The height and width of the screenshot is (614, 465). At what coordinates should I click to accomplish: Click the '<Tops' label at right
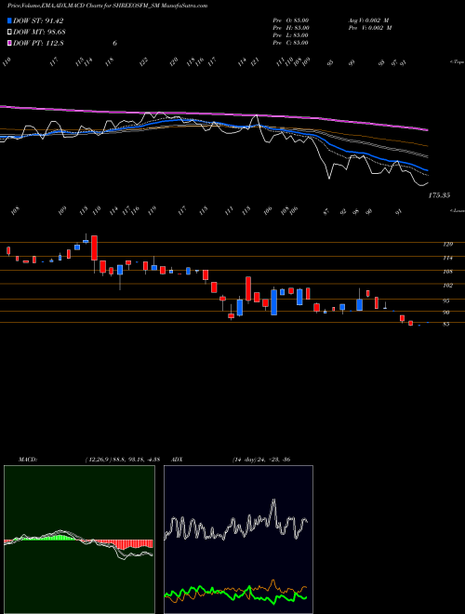click(x=457, y=62)
